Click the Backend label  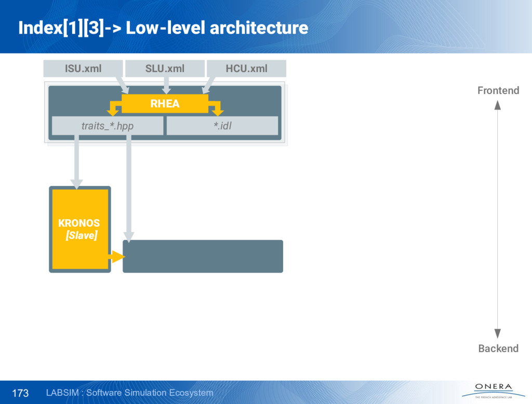coord(498,348)
